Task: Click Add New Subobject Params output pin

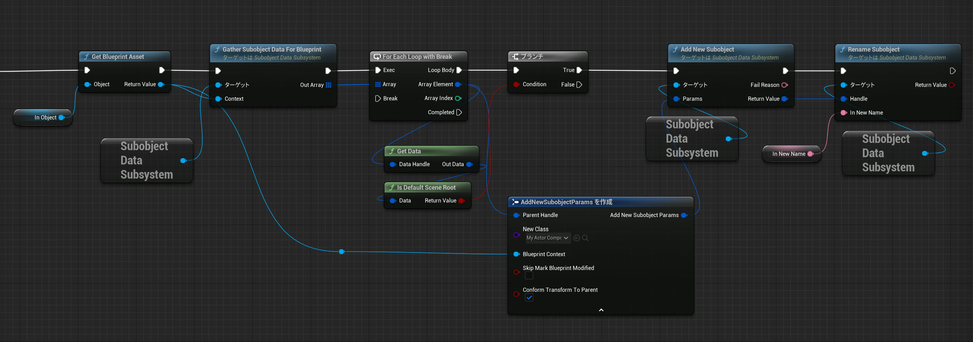Action: click(684, 215)
